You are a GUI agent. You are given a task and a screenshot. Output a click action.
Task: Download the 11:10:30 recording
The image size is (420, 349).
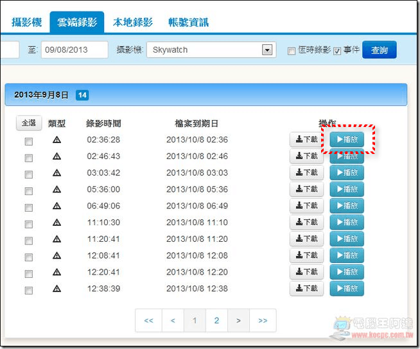(x=306, y=222)
